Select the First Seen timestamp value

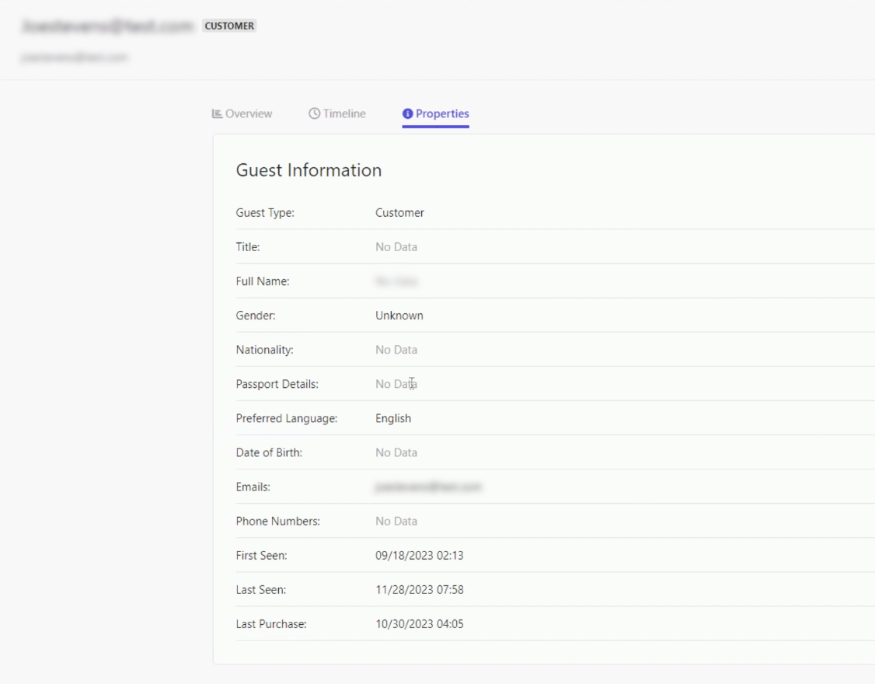point(420,555)
